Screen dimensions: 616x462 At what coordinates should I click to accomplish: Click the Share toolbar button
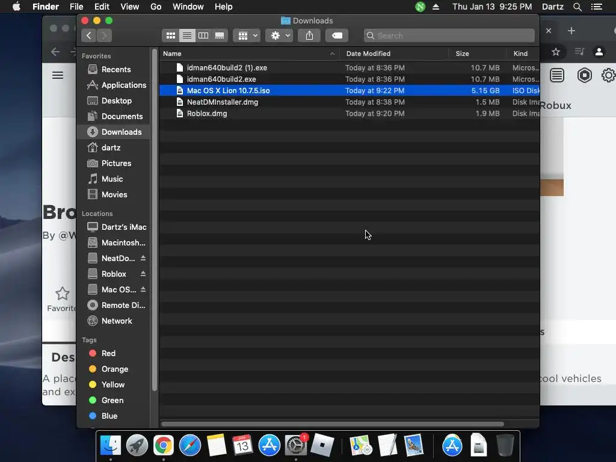click(310, 35)
